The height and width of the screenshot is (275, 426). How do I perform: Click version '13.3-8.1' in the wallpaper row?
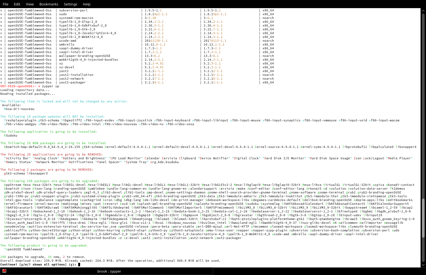coord(211,56)
